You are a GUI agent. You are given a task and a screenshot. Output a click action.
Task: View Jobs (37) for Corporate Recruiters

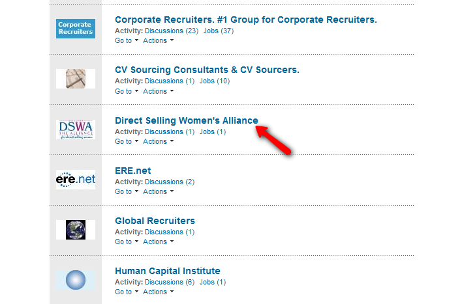pos(219,31)
